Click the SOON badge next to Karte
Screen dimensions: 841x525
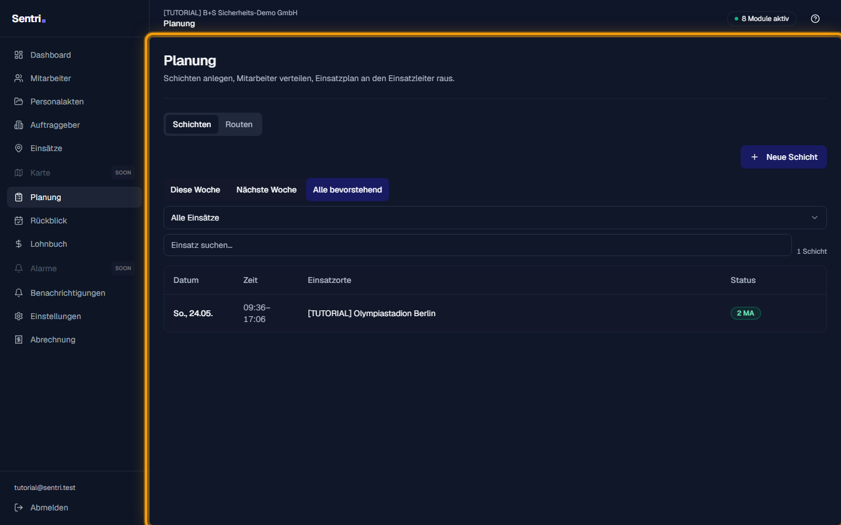click(123, 173)
